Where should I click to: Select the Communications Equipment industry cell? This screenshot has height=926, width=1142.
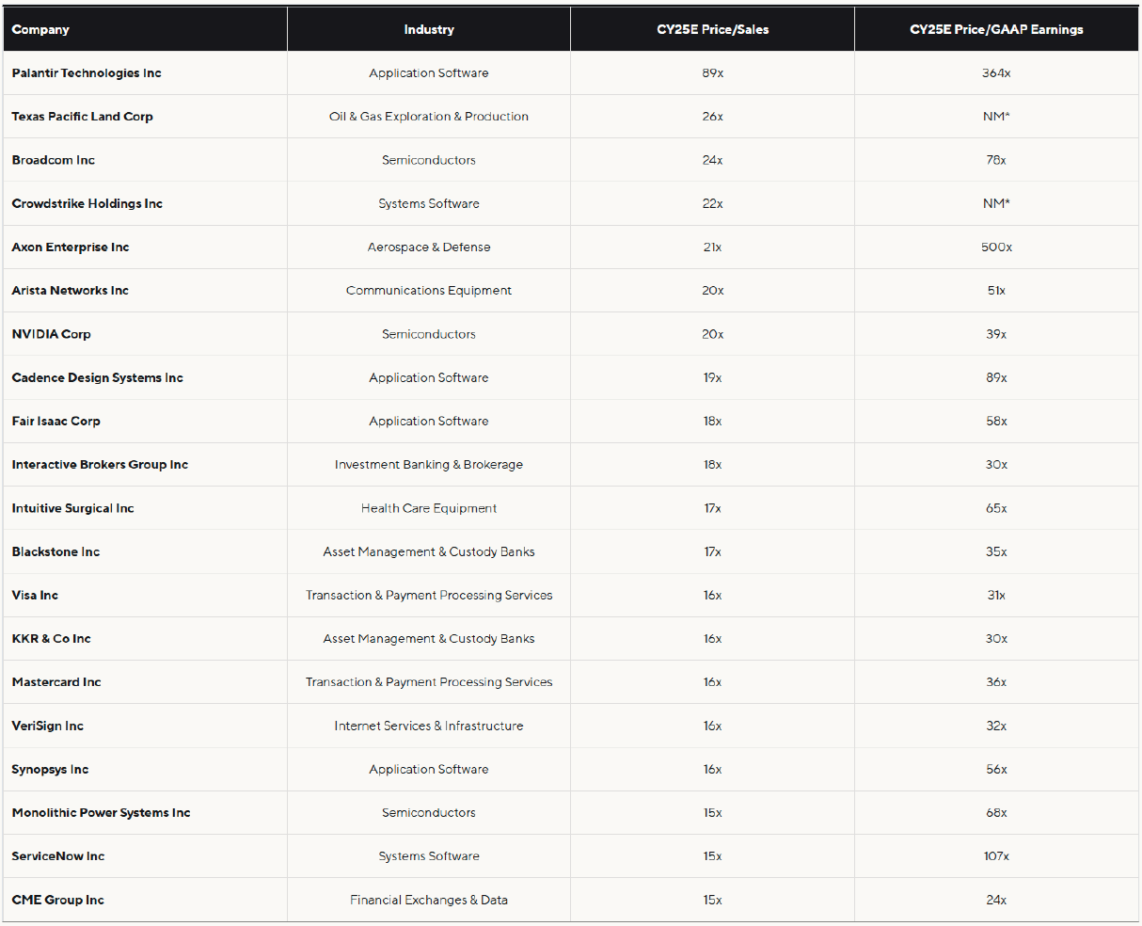tap(429, 291)
